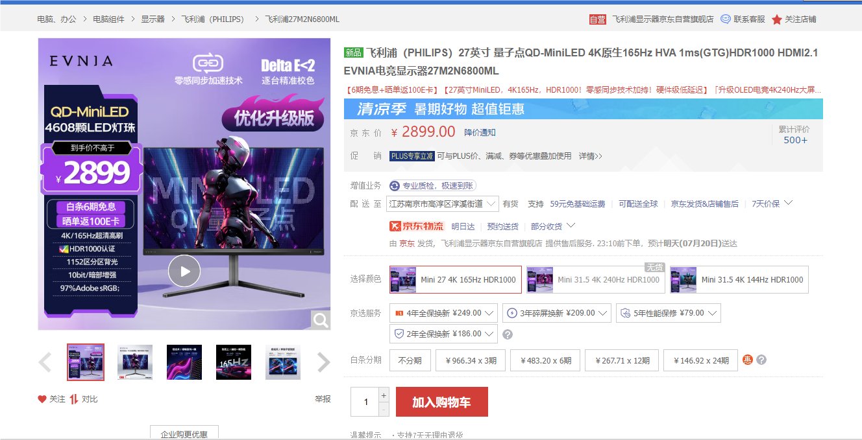The height and width of the screenshot is (440, 862).
Task: Click 企业购更优惠 button
Action: [x=184, y=434]
